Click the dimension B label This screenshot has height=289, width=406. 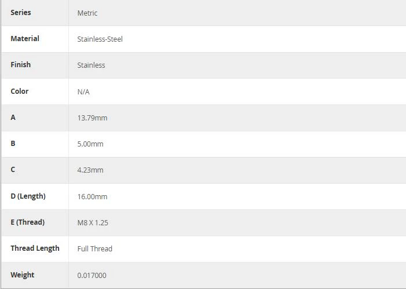(x=13, y=143)
